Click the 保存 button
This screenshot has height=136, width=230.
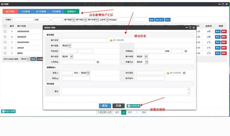point(105,106)
